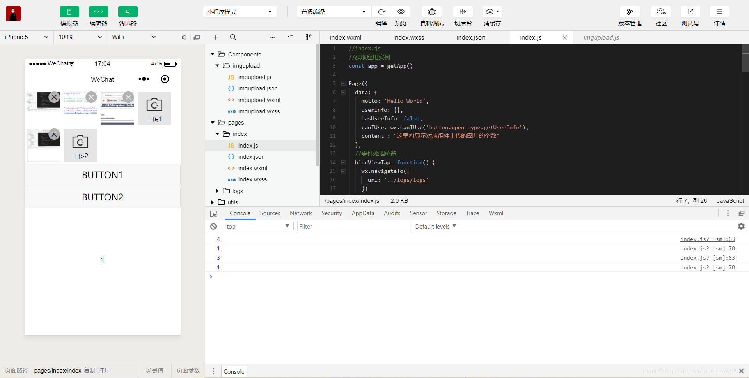Add a new file with plus icon
This screenshot has height=378, width=749.
pyautogui.click(x=215, y=37)
